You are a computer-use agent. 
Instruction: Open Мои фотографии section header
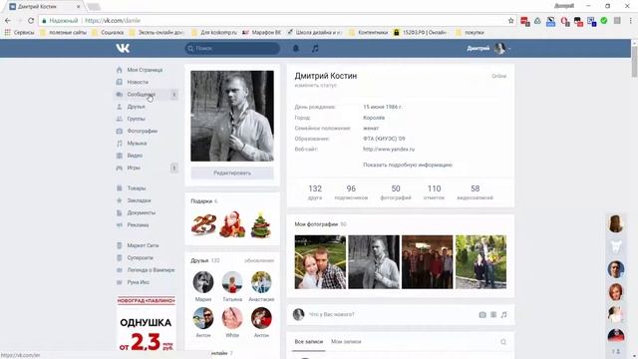pyautogui.click(x=321, y=224)
